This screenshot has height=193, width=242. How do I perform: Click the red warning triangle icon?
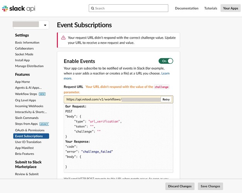[63, 38]
